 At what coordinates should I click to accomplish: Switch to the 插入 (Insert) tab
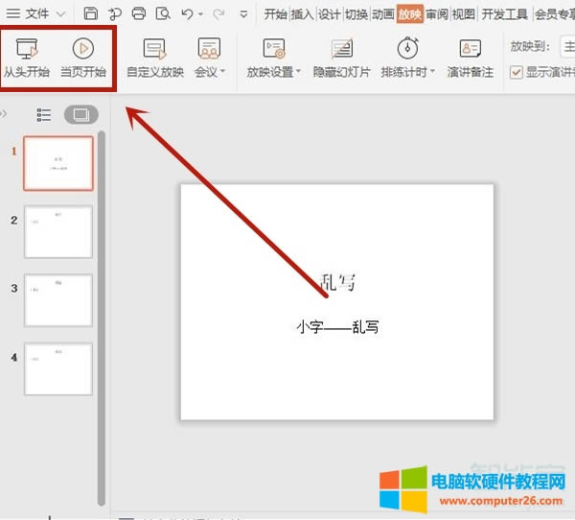tap(302, 13)
